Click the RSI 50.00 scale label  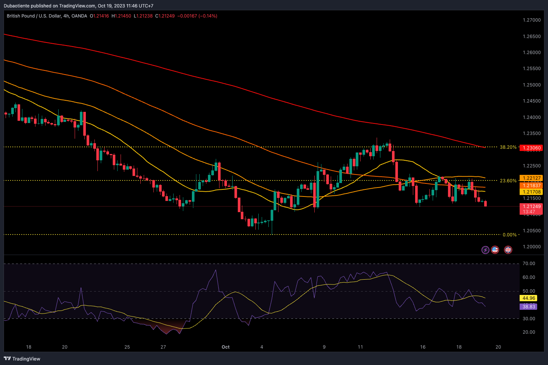[529, 291]
